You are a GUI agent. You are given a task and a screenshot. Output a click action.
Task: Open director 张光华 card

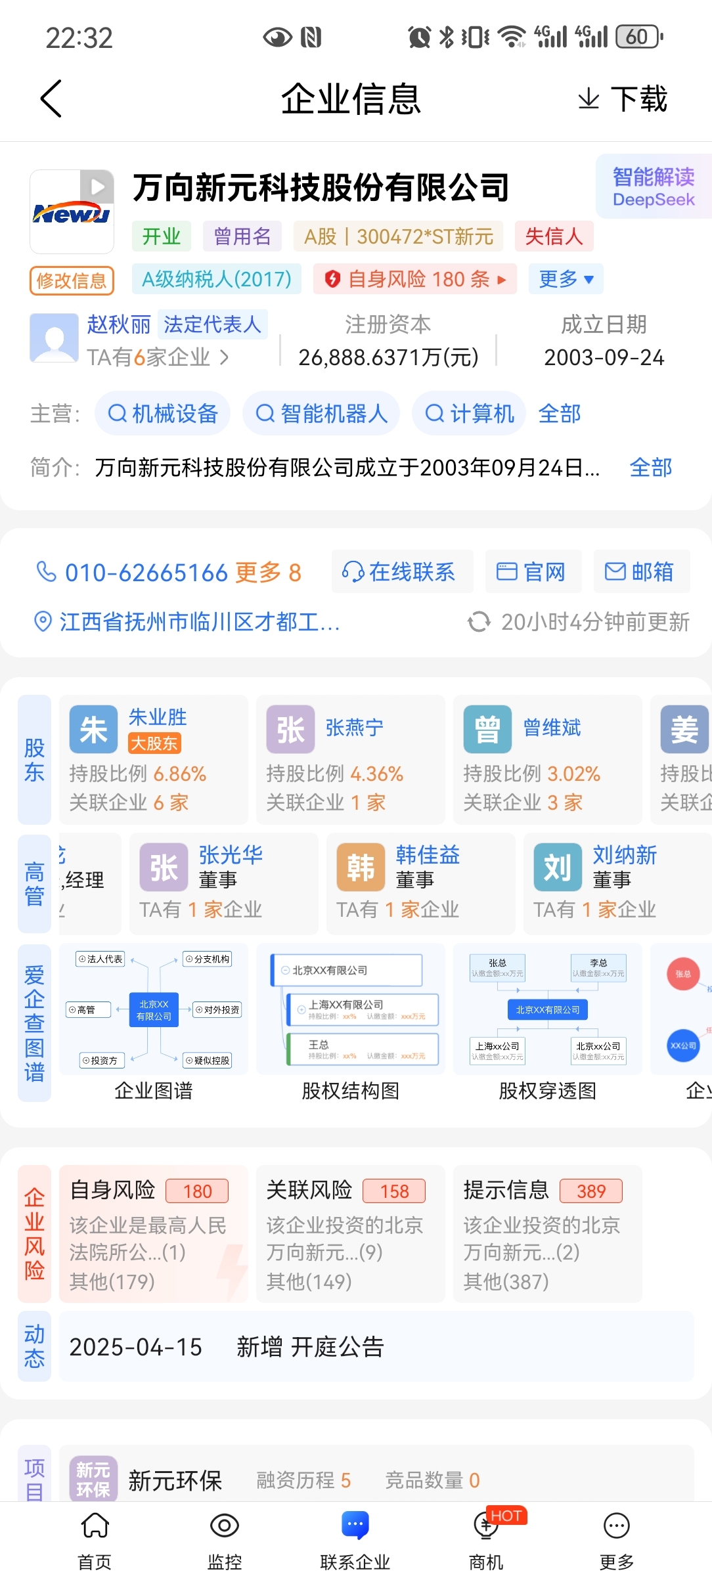[x=223, y=883]
